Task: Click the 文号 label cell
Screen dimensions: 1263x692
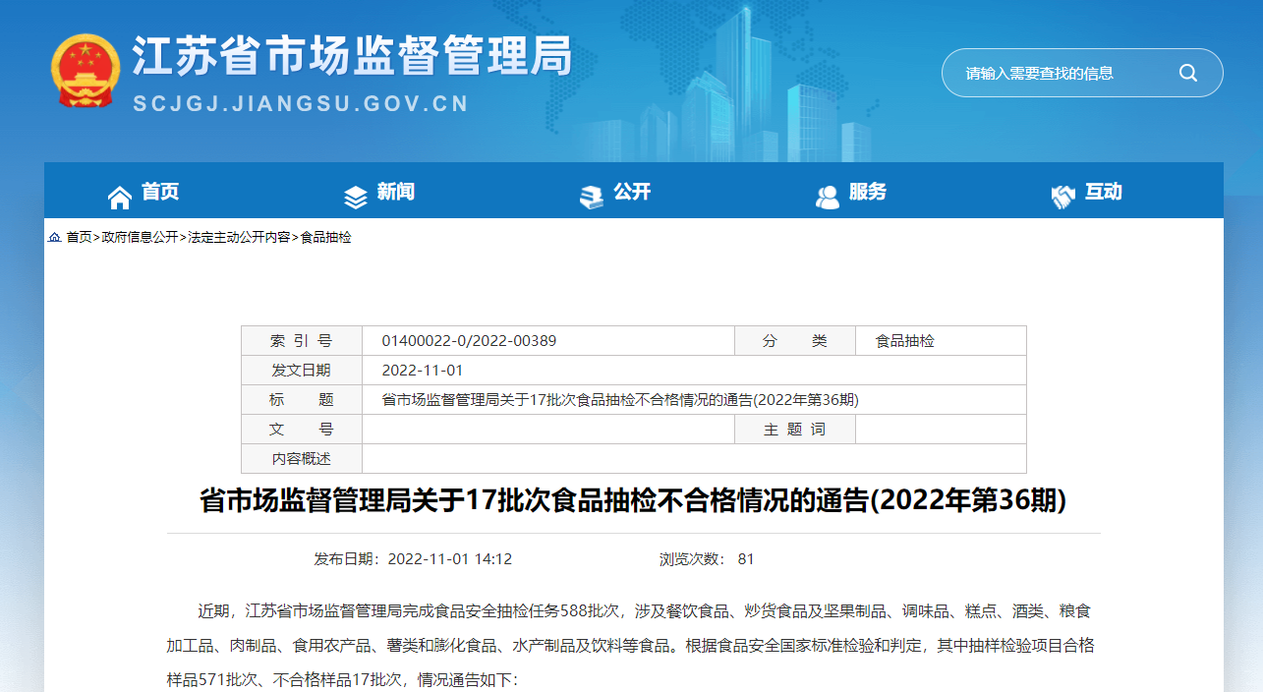Action: pos(302,430)
